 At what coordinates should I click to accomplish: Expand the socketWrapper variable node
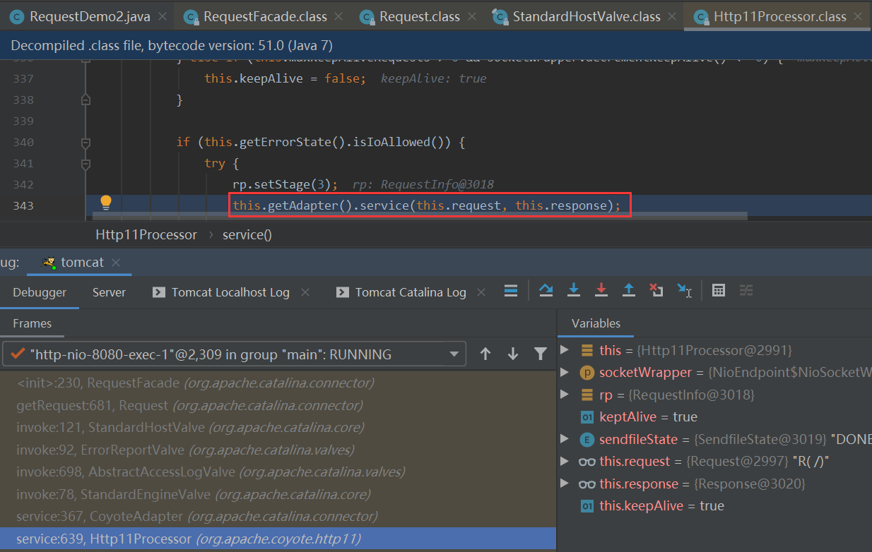[x=564, y=372]
